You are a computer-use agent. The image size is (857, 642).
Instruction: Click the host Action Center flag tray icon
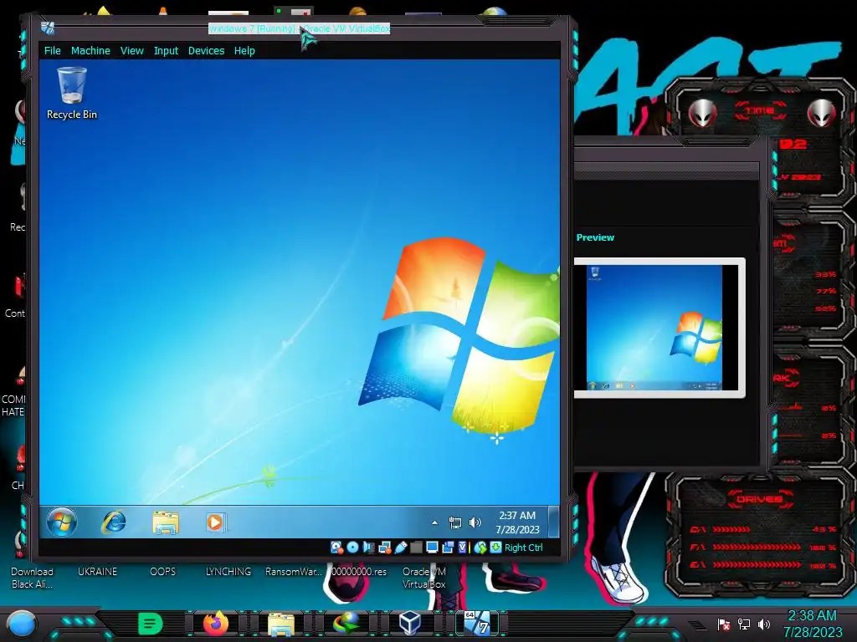[724, 624]
